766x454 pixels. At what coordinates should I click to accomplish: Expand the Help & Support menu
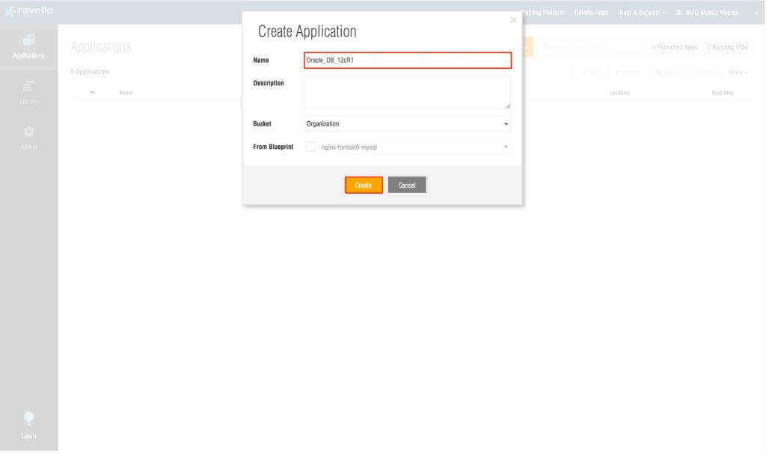pos(643,13)
